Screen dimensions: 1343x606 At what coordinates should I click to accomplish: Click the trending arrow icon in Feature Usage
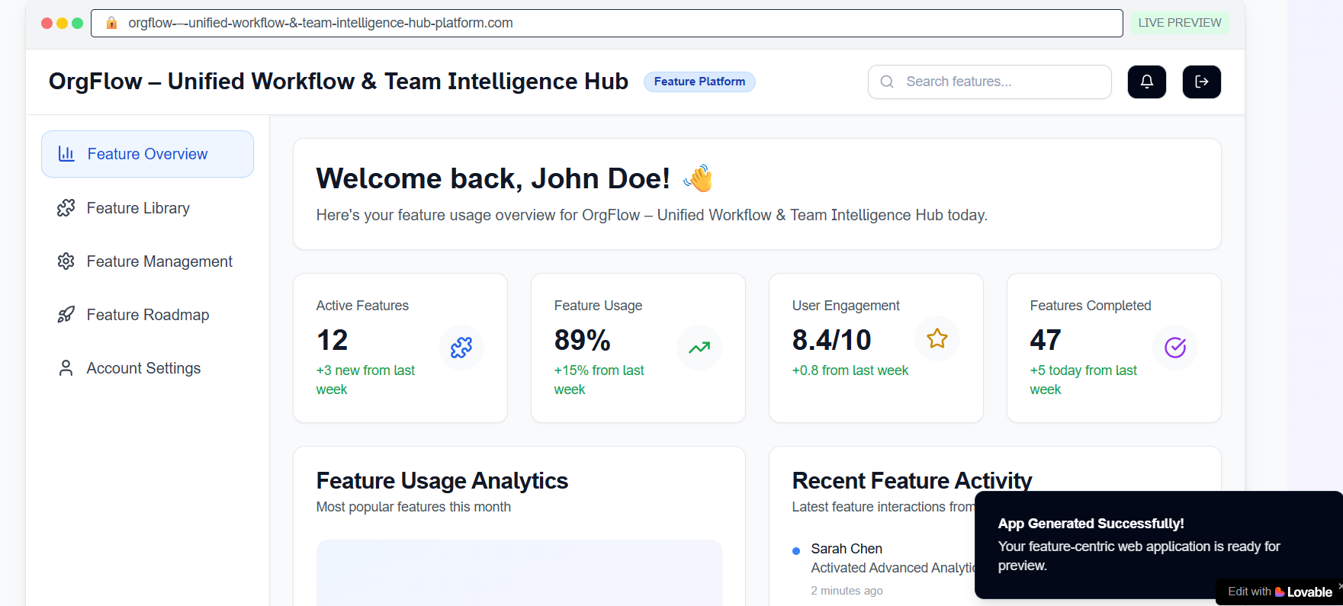click(699, 348)
